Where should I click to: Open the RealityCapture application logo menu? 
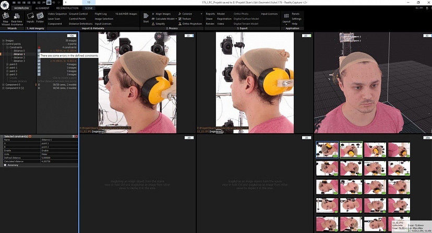[x=5, y=5]
